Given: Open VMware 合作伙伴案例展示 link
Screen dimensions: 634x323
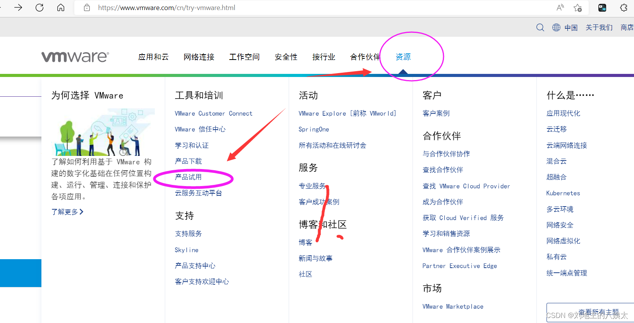Looking at the screenshot, I should click(x=461, y=250).
